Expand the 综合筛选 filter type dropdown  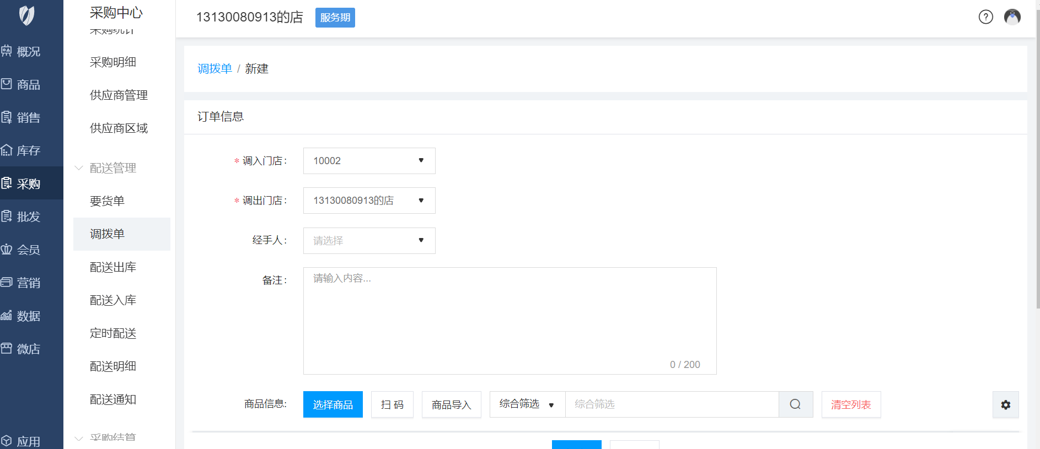[527, 404]
